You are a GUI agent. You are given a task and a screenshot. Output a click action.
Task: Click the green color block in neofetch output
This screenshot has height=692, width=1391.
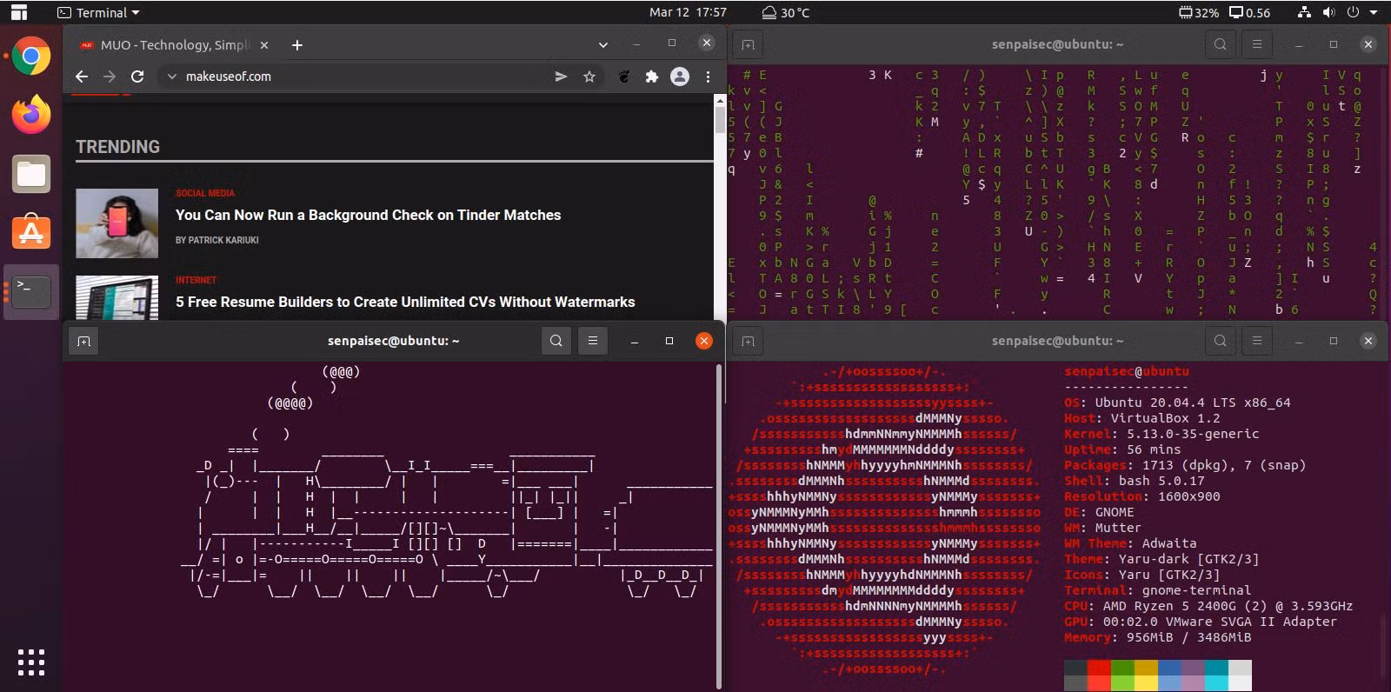[x=1122, y=675]
